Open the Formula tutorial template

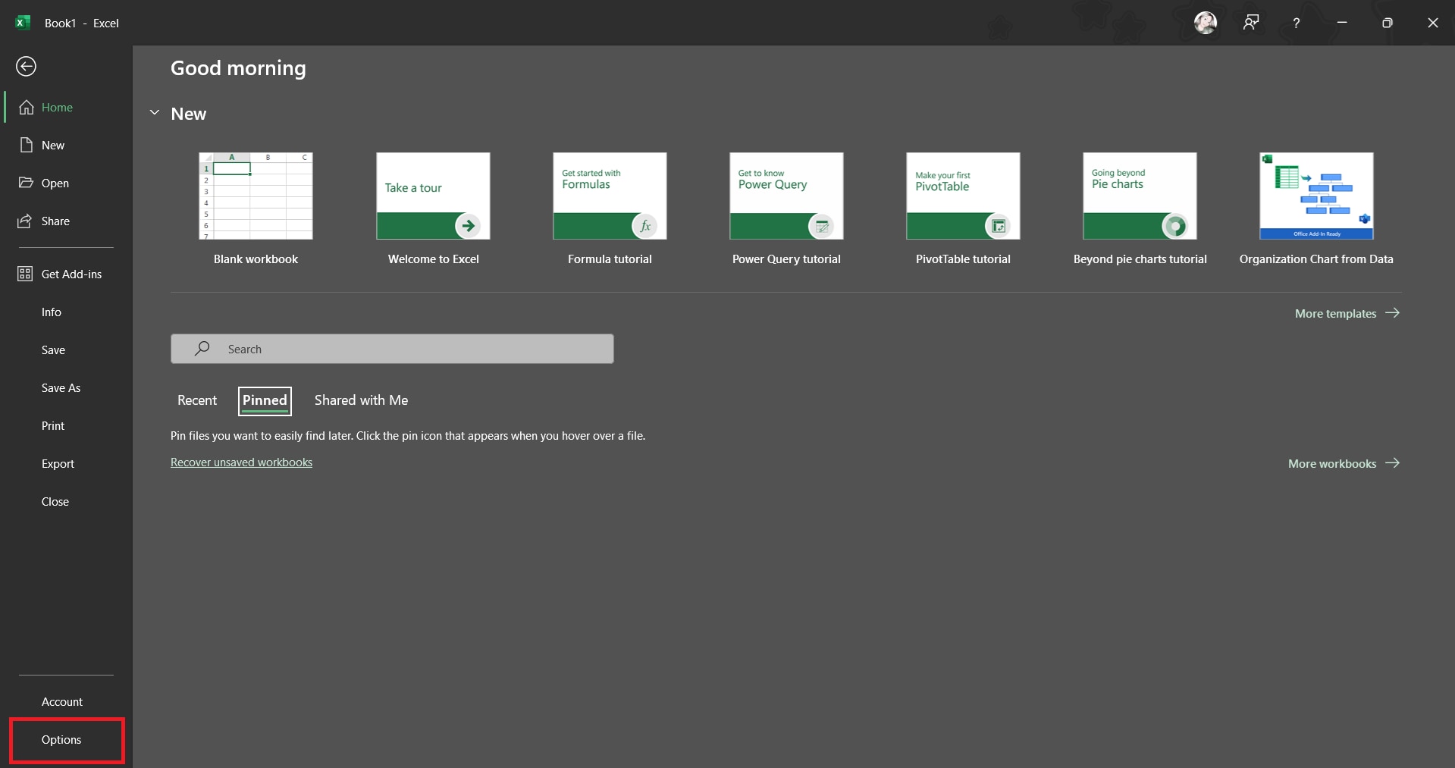click(x=610, y=196)
